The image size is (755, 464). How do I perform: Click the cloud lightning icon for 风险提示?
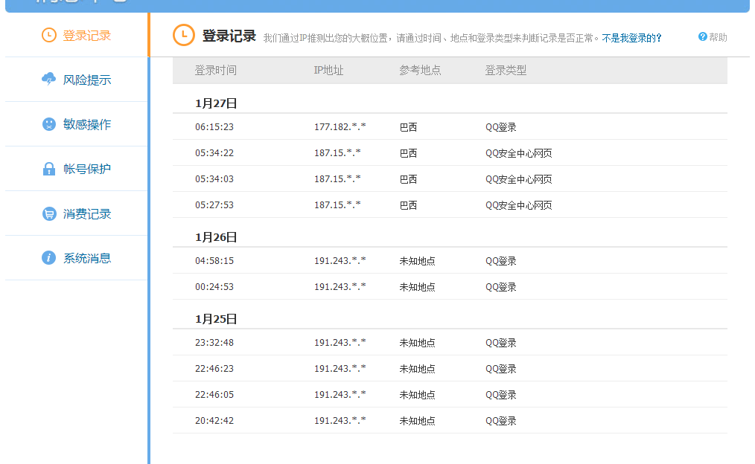[x=48, y=80]
